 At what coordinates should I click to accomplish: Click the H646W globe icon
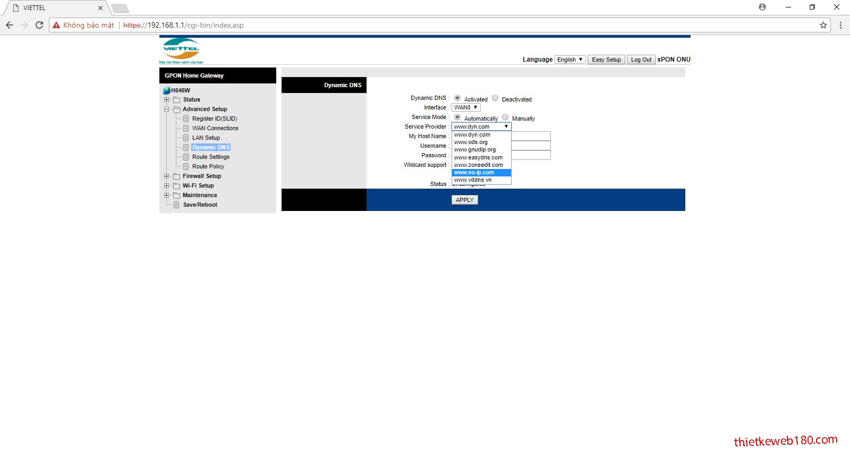tap(167, 90)
